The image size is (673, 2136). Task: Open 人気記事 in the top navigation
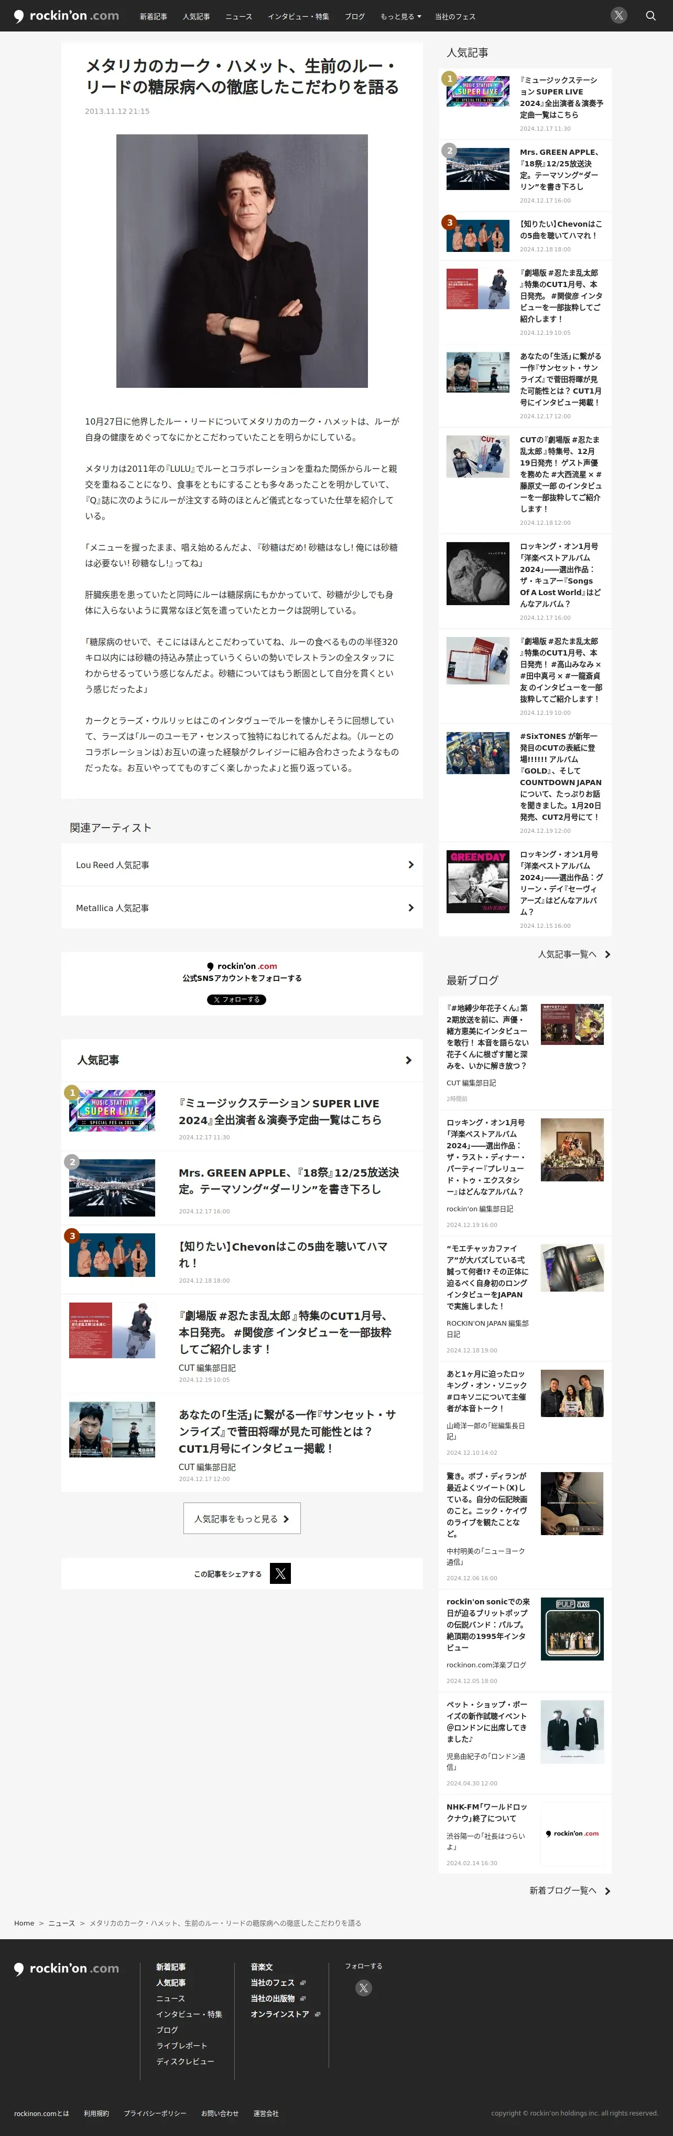pos(196,17)
